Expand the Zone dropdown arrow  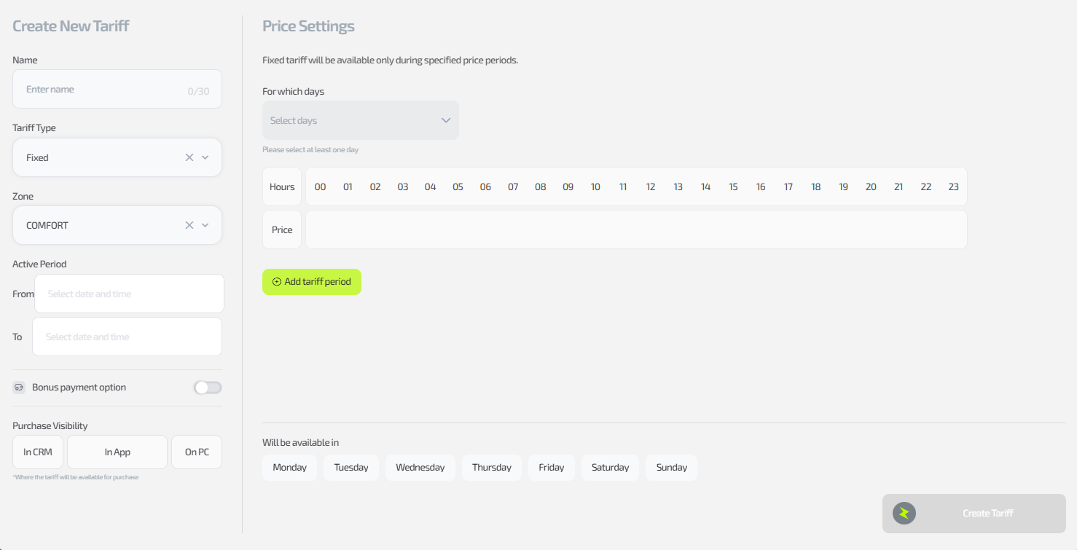205,225
